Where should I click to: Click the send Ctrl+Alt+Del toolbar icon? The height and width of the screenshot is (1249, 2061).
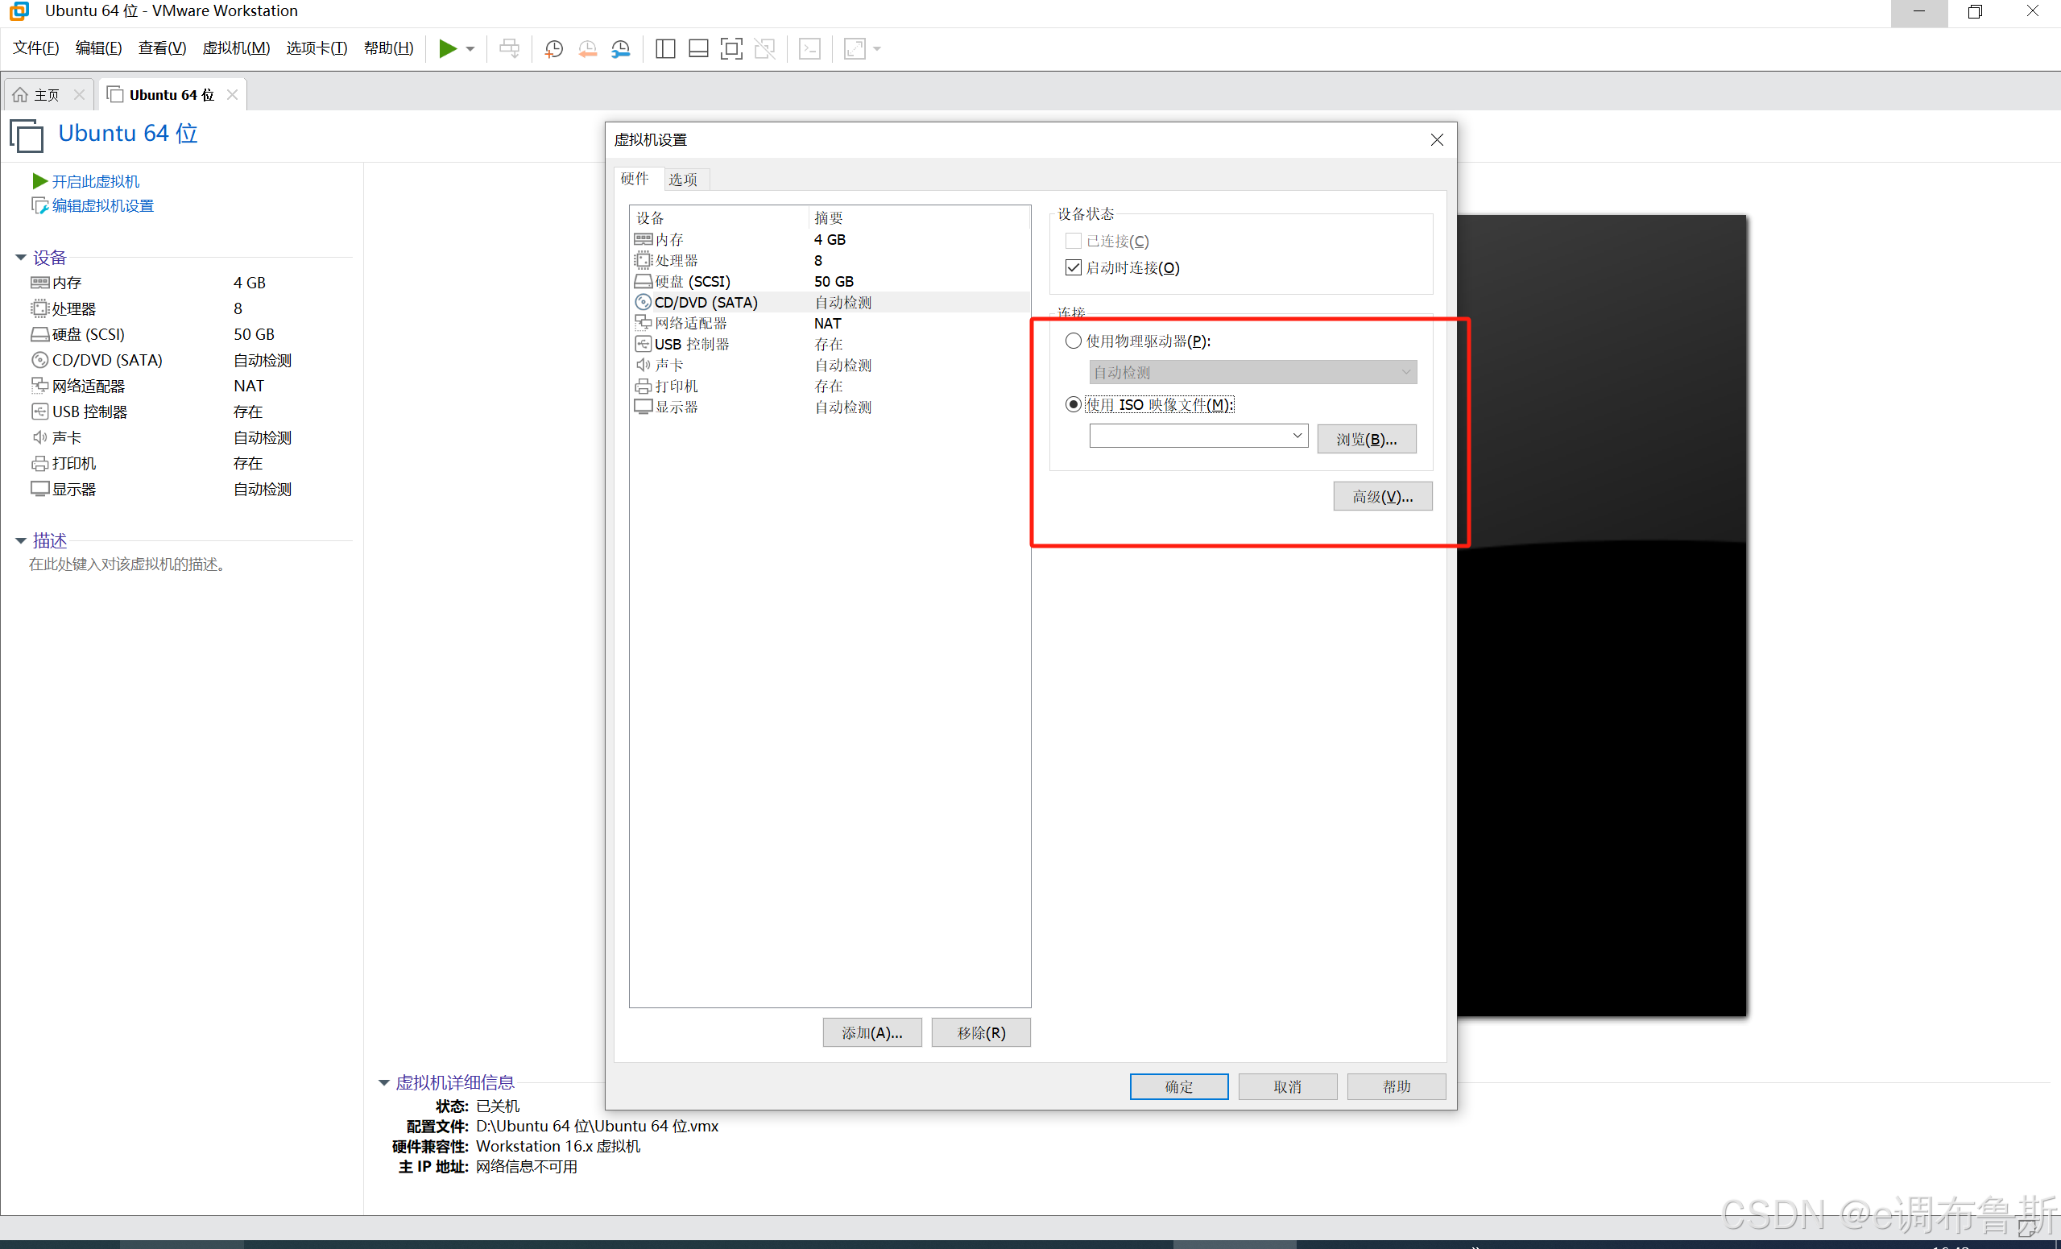pos(508,48)
